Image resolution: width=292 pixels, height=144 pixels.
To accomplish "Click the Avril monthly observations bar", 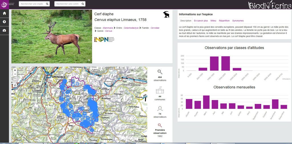I will pos(215,104).
